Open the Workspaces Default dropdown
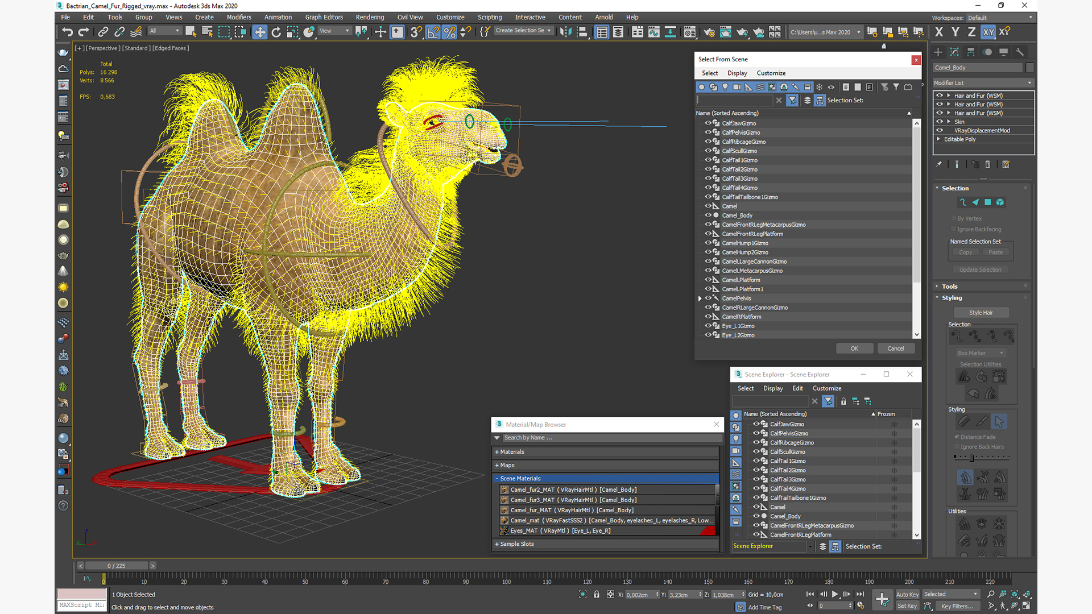1092x614 pixels. (x=1000, y=18)
